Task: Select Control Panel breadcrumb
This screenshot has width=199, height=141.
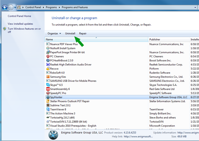Action: pyautogui.click(x=33, y=7)
